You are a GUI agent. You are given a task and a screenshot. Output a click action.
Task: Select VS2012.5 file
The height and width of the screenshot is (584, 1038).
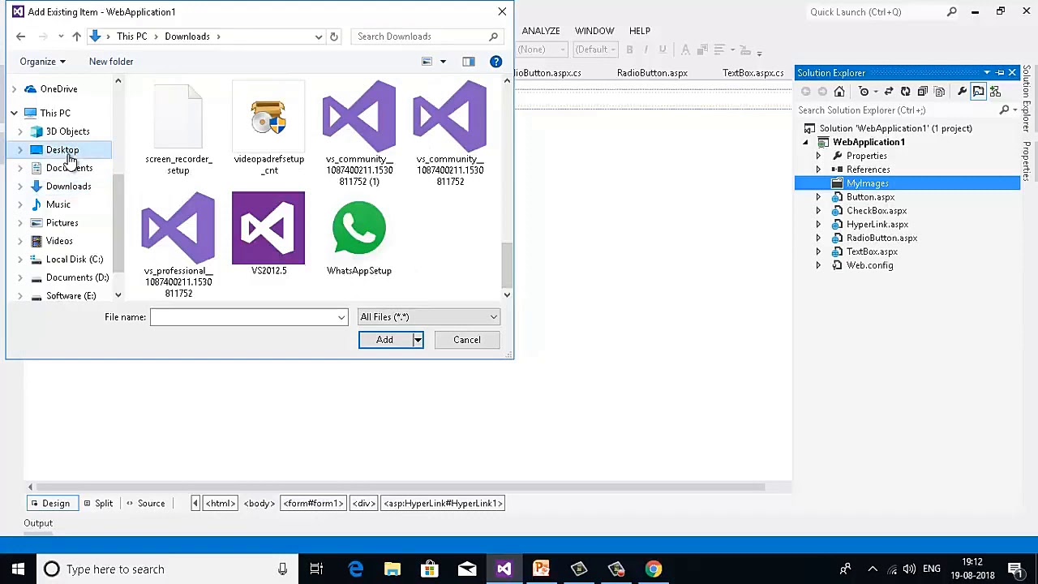pyautogui.click(x=268, y=234)
